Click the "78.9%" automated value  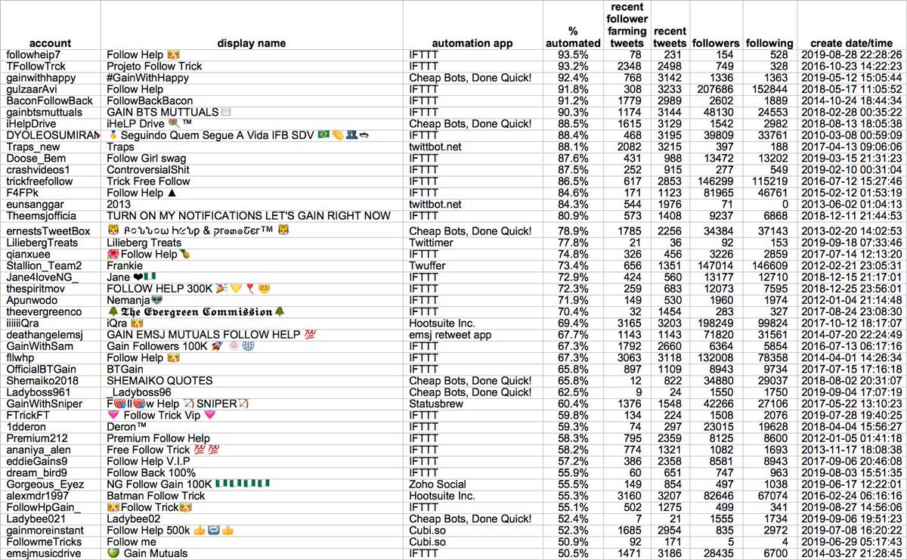[x=572, y=230]
